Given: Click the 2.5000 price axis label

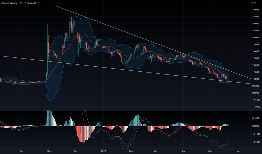Looking at the screenshot, I should click(x=256, y=58).
